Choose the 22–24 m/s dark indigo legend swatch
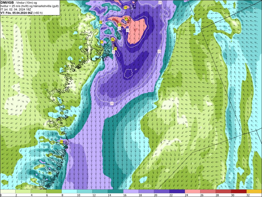This screenshot has height=197, width=262. (177, 191)
